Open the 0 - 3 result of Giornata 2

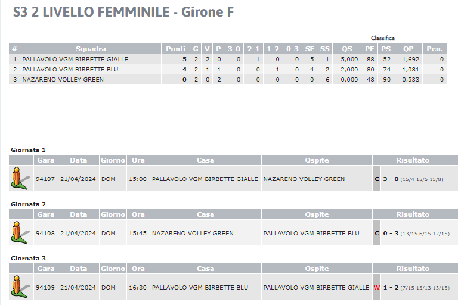[x=391, y=233]
